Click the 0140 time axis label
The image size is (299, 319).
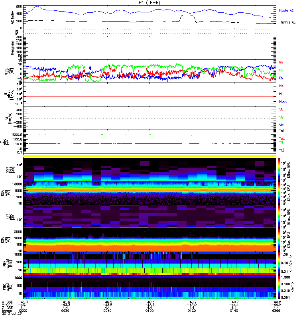234,311
